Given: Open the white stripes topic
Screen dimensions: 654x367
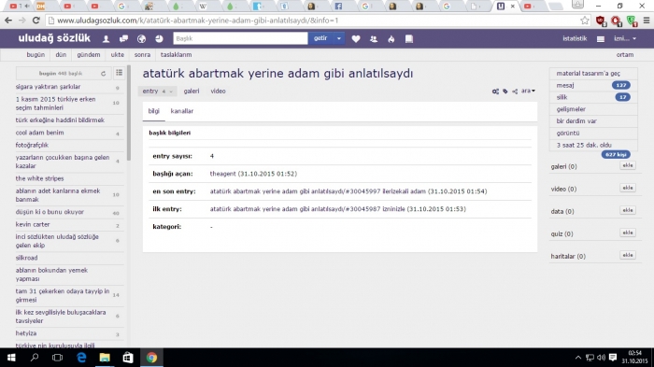Looking at the screenshot, I should [39, 178].
